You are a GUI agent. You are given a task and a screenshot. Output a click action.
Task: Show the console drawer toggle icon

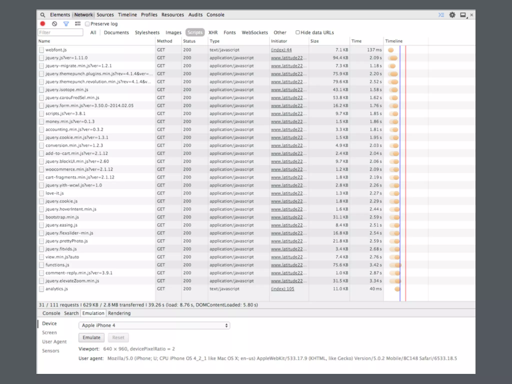[441, 15]
